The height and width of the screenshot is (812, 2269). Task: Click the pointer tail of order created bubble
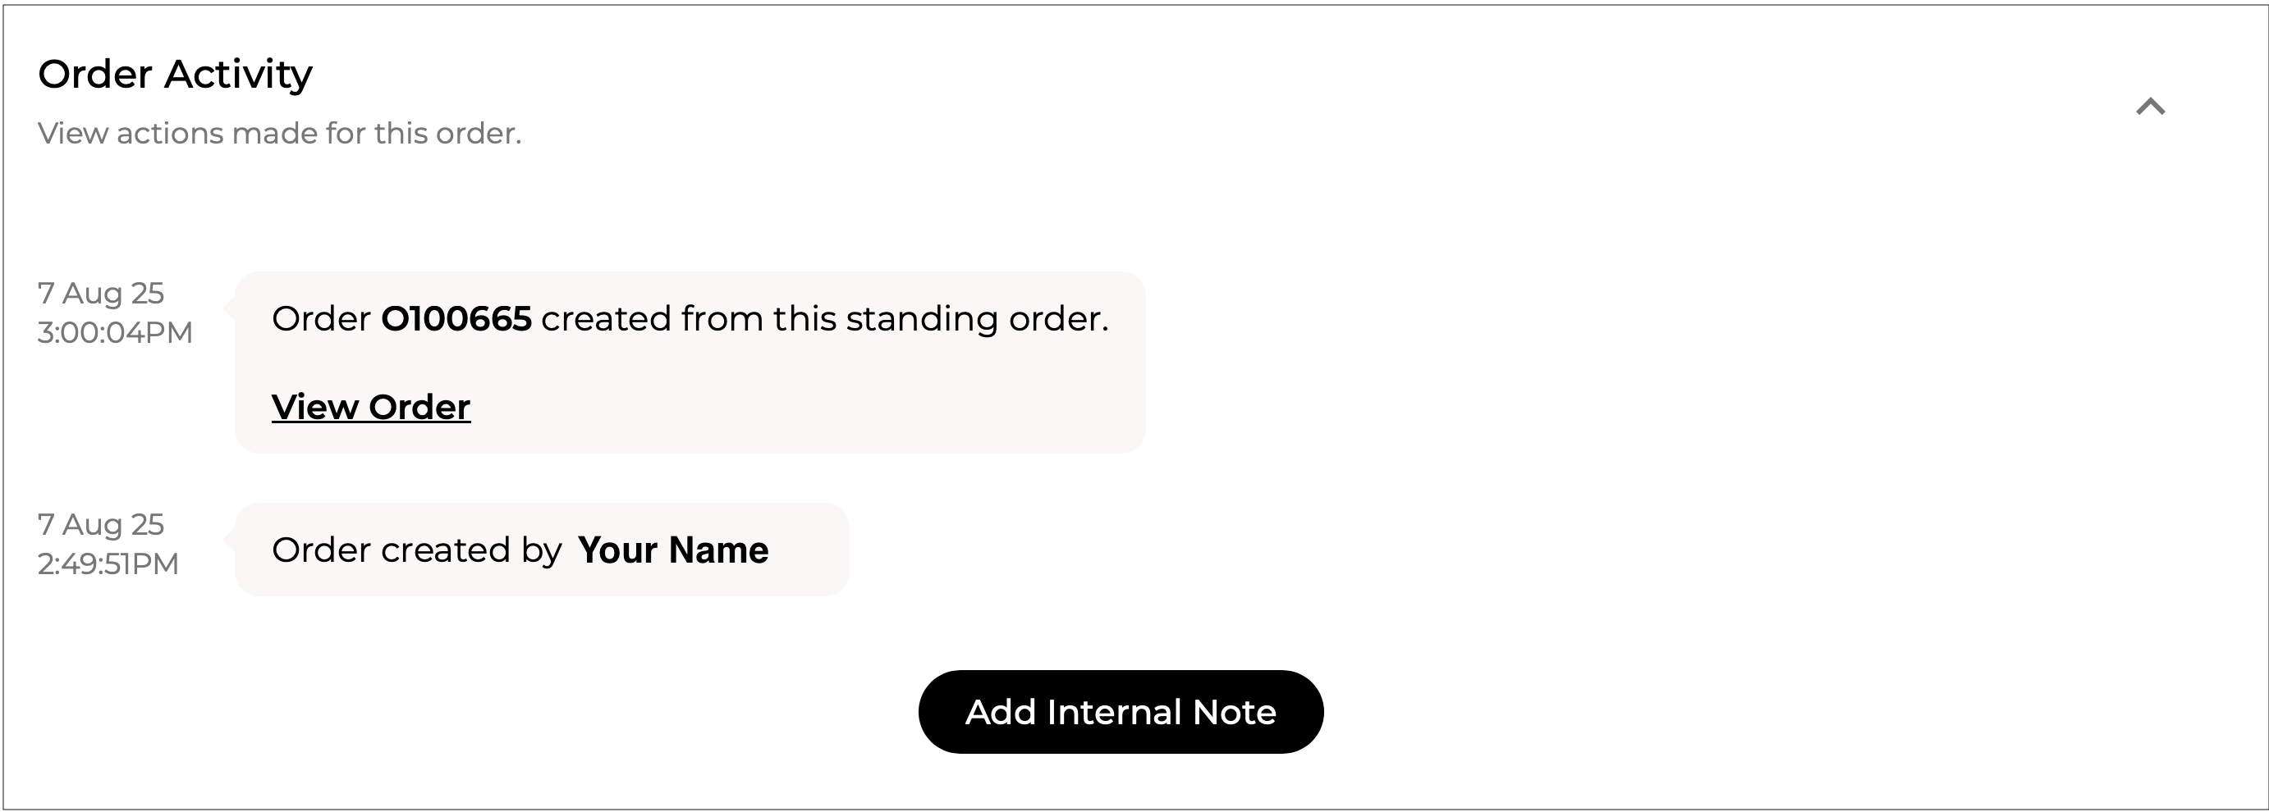click(229, 538)
